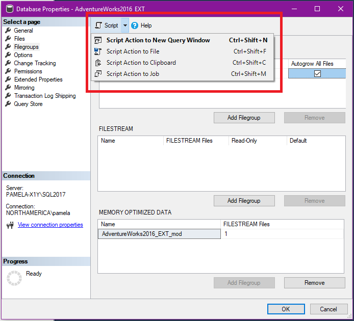The image size is (354, 321).
Task: Open the Change Tracking page
Action: (x=35, y=63)
